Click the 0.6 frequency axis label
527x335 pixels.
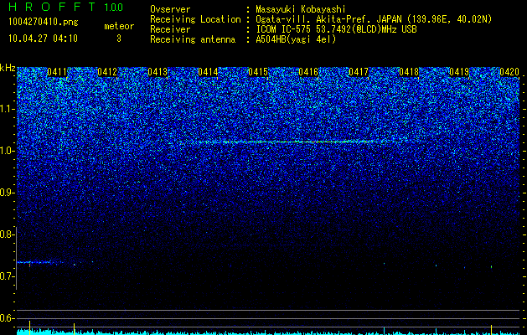pos(7,318)
